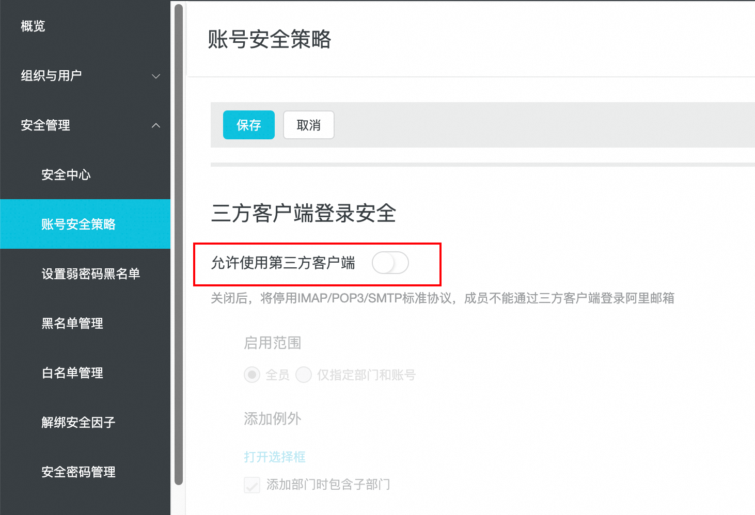Click the 打开选择框 link

click(x=275, y=457)
